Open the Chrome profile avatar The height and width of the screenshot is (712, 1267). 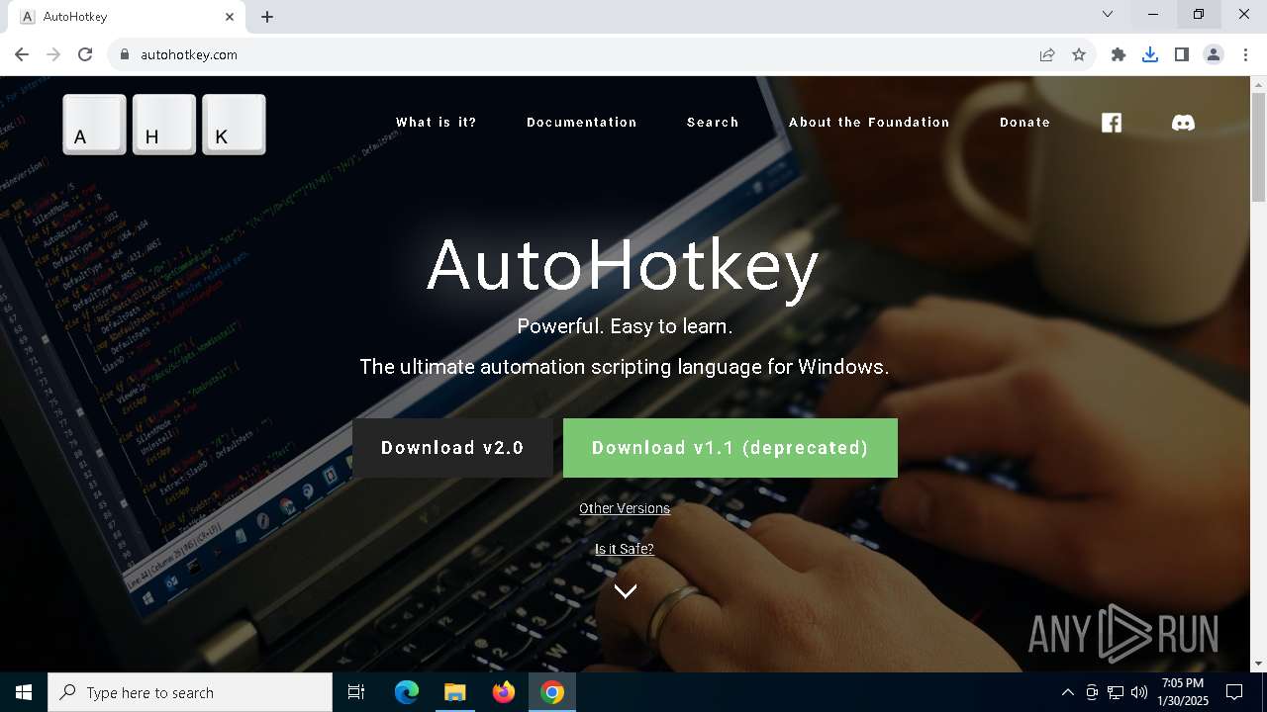(x=1214, y=54)
